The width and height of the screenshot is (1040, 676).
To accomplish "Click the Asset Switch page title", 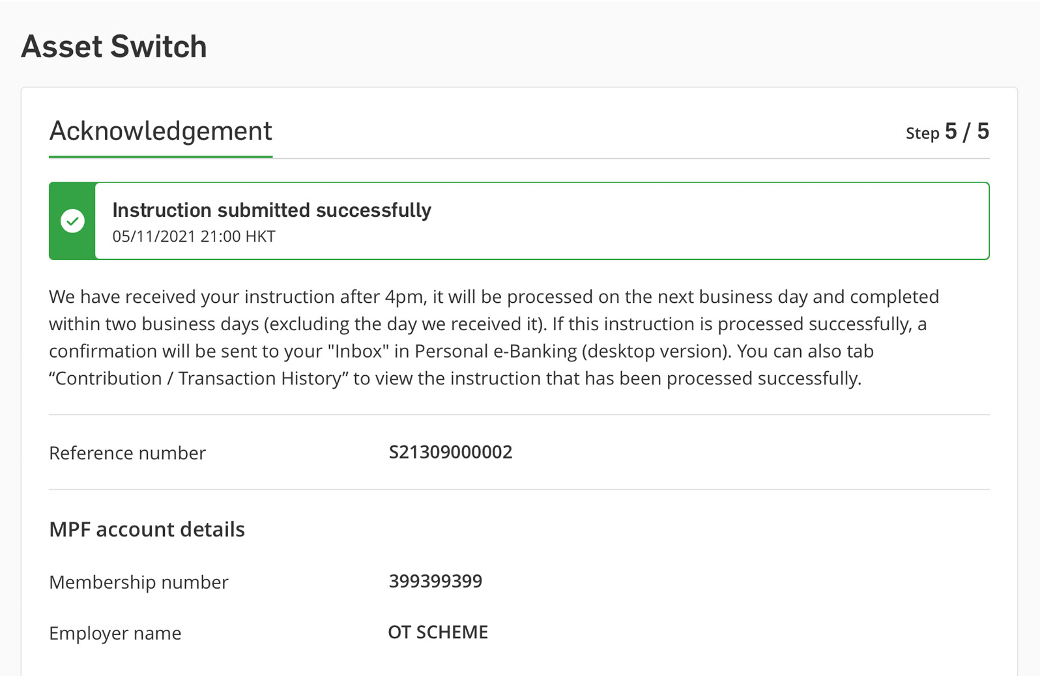I will tap(114, 47).
